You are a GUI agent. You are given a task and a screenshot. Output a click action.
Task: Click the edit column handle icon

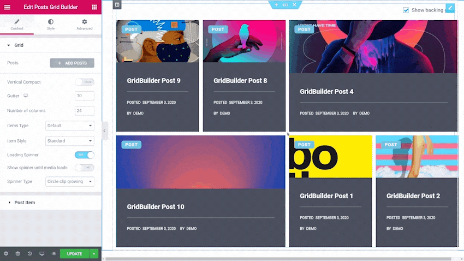(117, 5)
